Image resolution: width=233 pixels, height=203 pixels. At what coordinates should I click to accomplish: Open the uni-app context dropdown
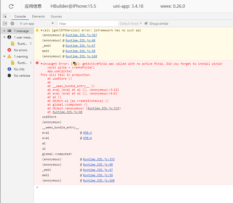(37, 24)
